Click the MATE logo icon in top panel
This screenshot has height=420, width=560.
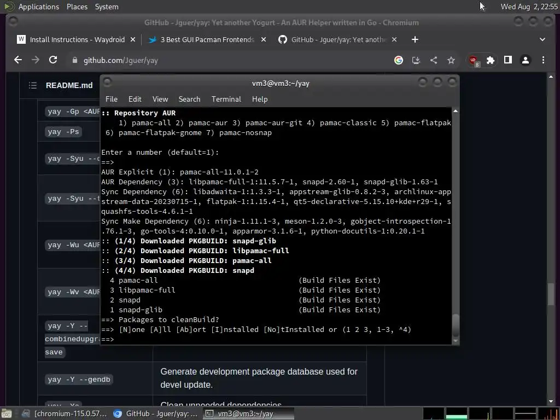click(9, 6)
